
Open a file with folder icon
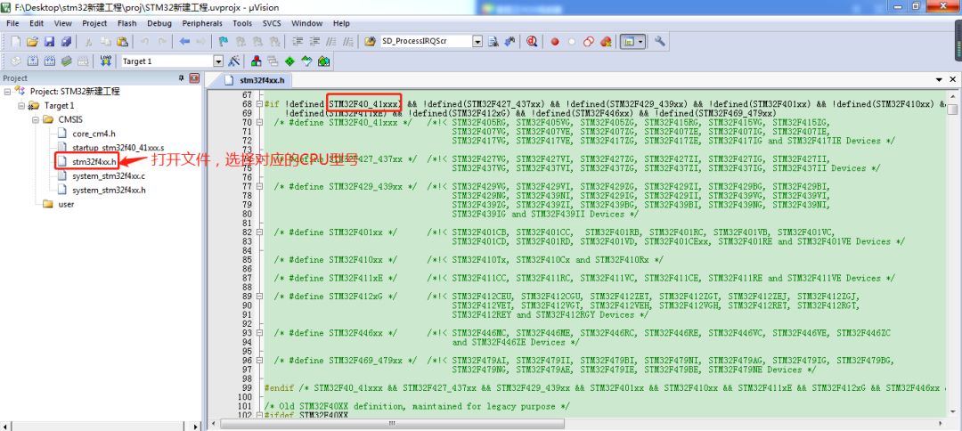(x=33, y=42)
